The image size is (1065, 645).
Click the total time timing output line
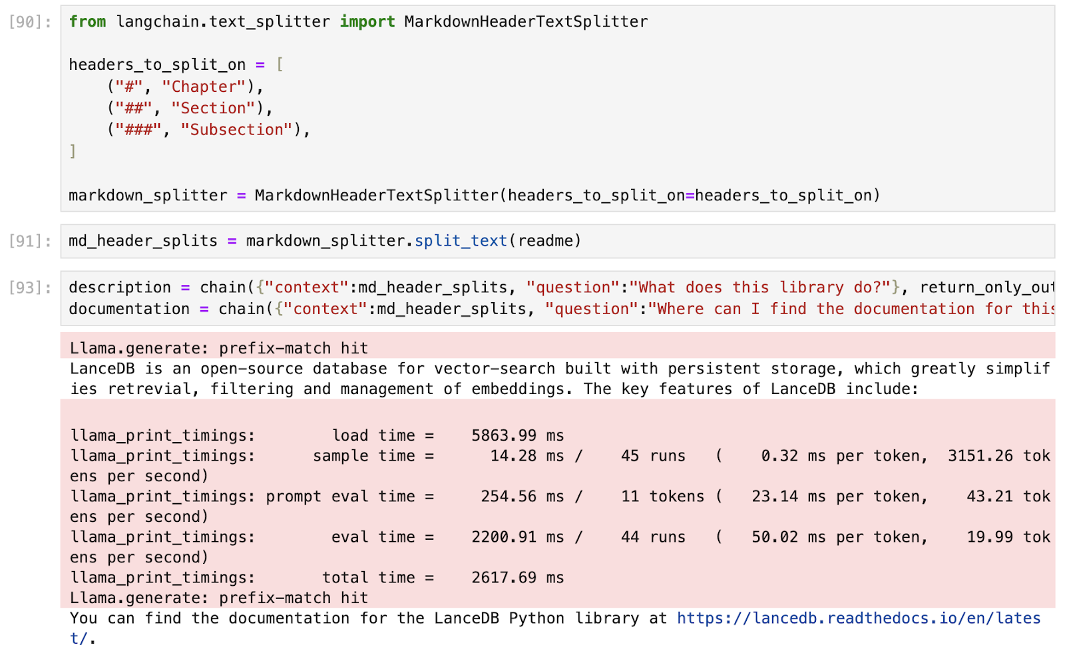click(317, 578)
